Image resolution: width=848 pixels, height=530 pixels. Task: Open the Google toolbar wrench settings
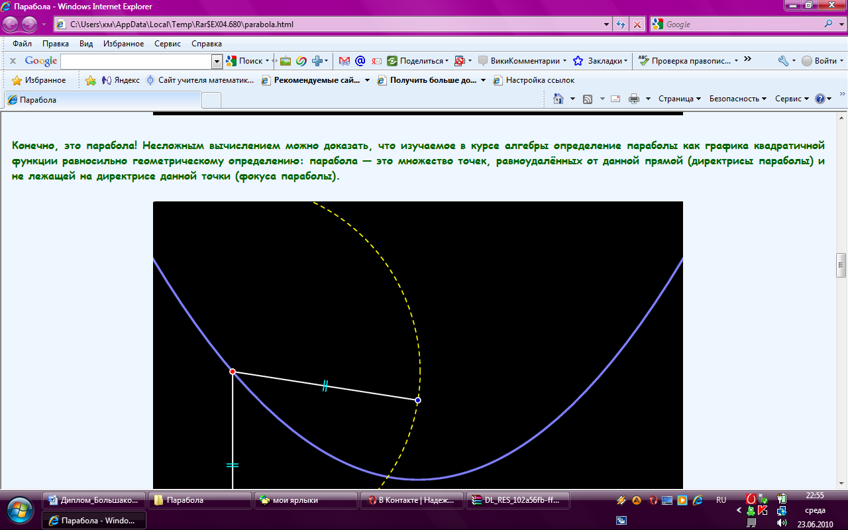tap(783, 61)
